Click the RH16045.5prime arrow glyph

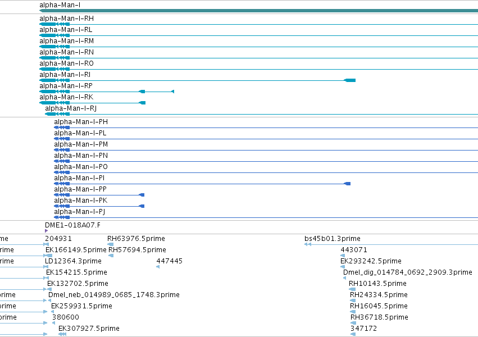tap(353, 312)
